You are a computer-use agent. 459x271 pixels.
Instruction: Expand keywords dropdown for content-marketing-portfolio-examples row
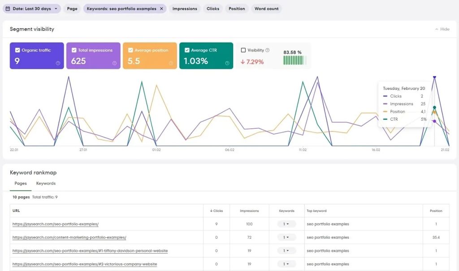click(x=286, y=237)
